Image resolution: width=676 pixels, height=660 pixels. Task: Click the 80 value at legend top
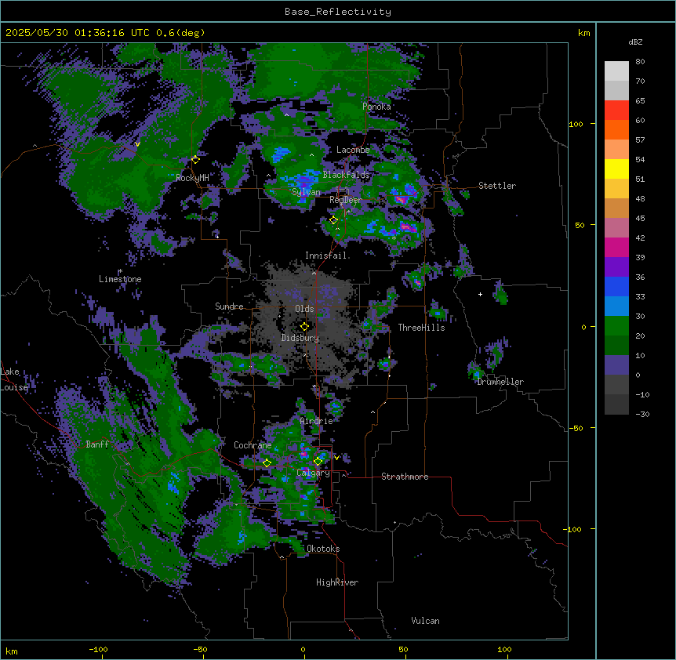pyautogui.click(x=640, y=62)
